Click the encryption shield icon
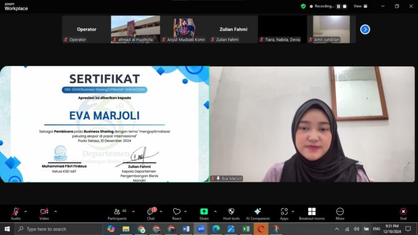 (x=303, y=6)
